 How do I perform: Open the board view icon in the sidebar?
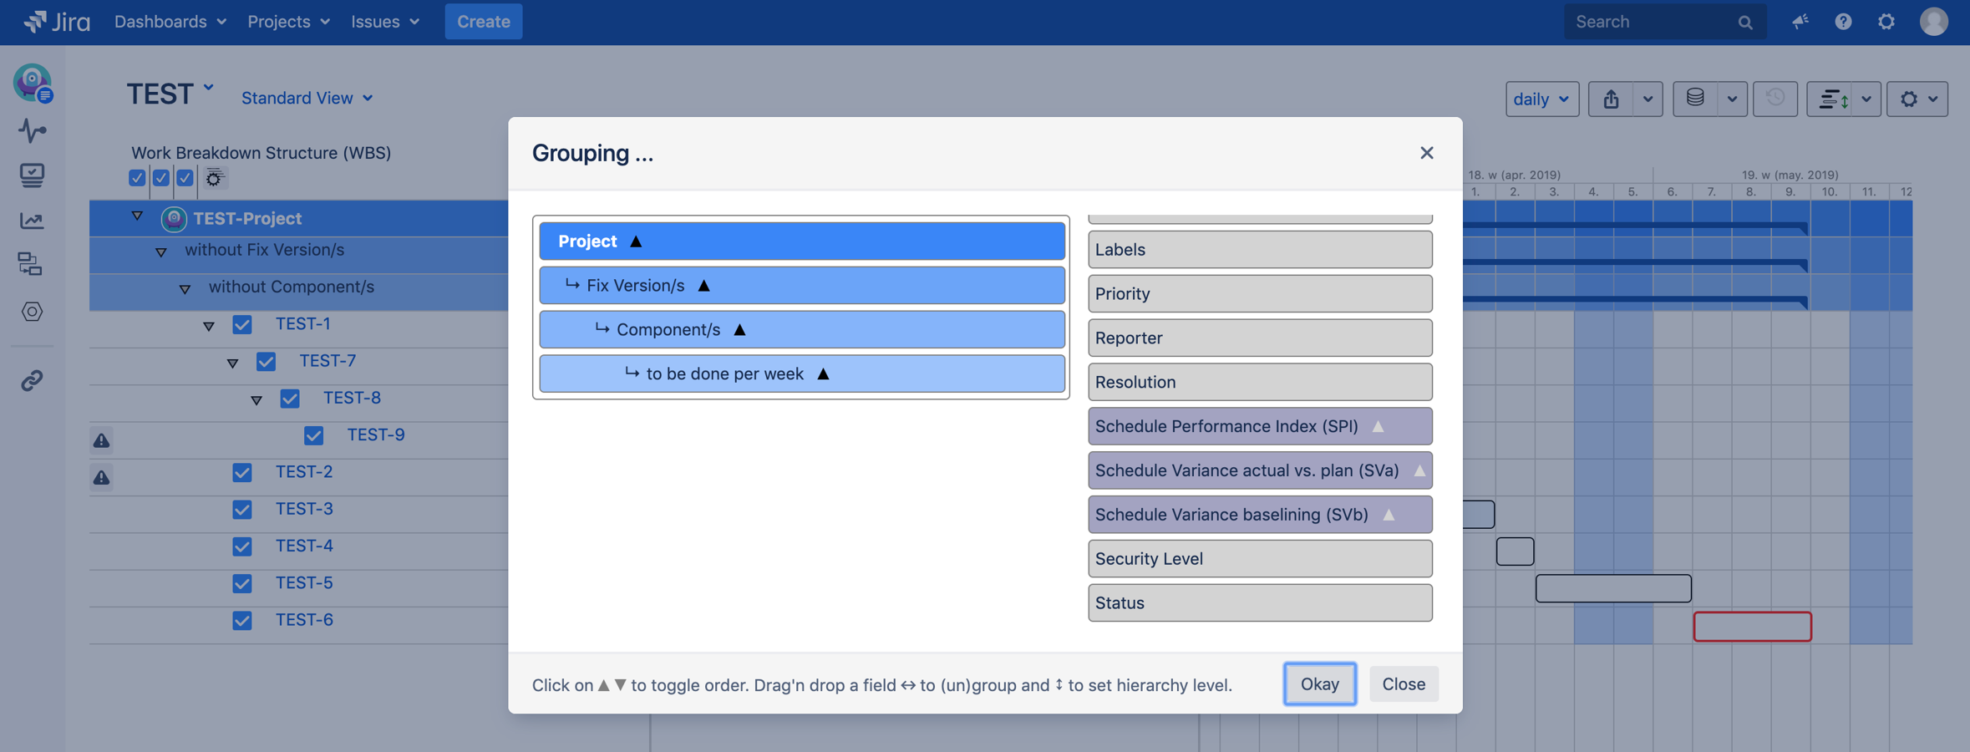pos(32,175)
